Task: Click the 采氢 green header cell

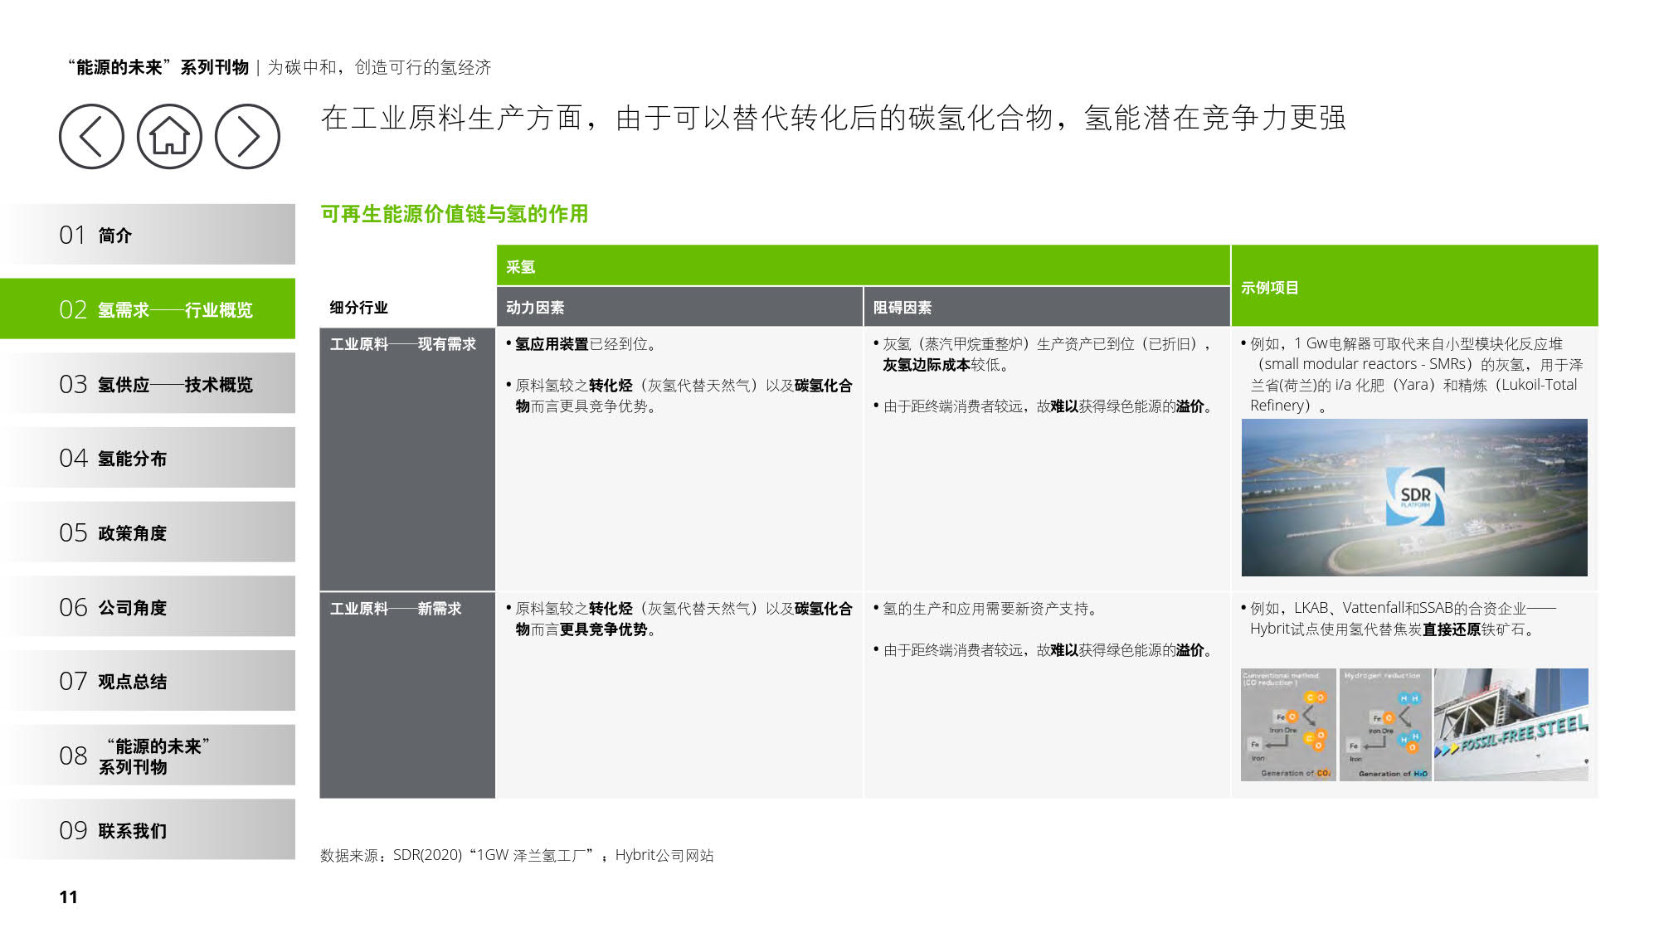Action: point(863,265)
